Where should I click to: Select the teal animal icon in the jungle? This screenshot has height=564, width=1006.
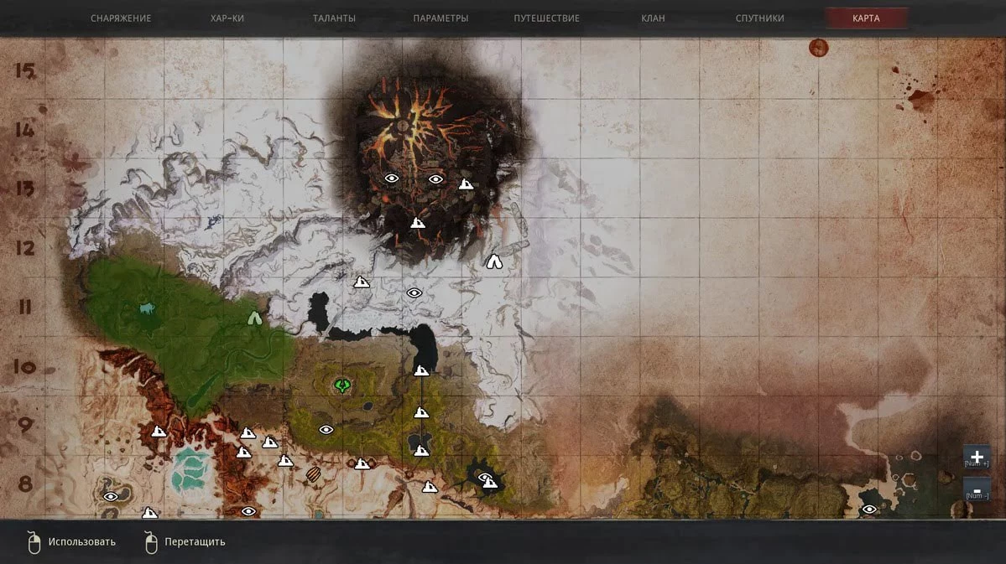(148, 309)
